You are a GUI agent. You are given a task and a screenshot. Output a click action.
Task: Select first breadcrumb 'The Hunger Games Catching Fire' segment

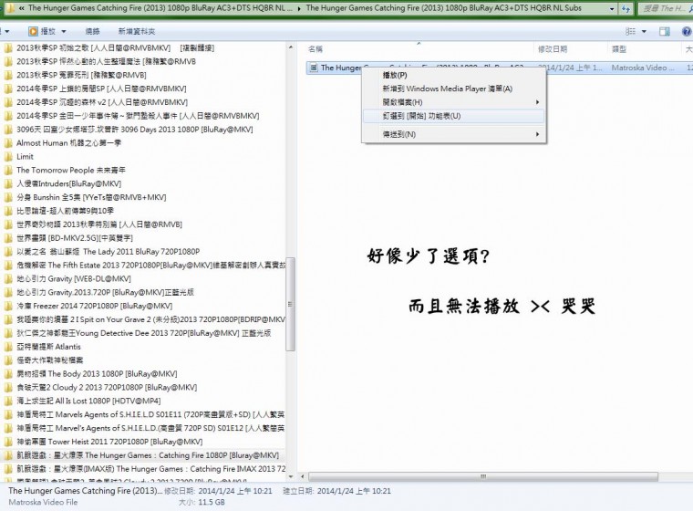pyautogui.click(x=160, y=8)
